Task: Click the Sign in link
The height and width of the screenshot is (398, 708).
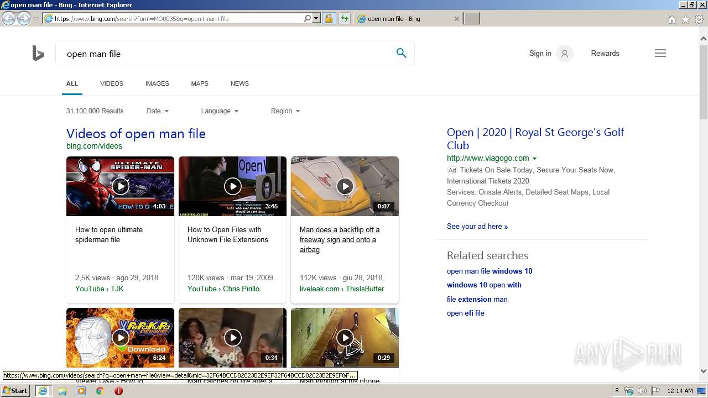Action: 540,54
